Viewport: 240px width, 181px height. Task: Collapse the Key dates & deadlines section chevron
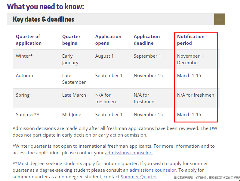[220, 19]
